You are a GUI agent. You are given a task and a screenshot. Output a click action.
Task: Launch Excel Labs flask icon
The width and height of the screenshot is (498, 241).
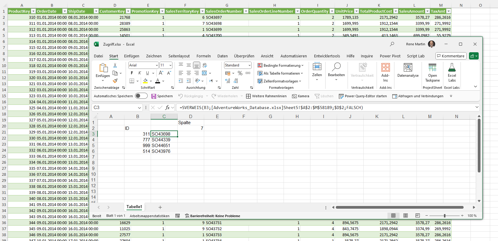click(452, 72)
